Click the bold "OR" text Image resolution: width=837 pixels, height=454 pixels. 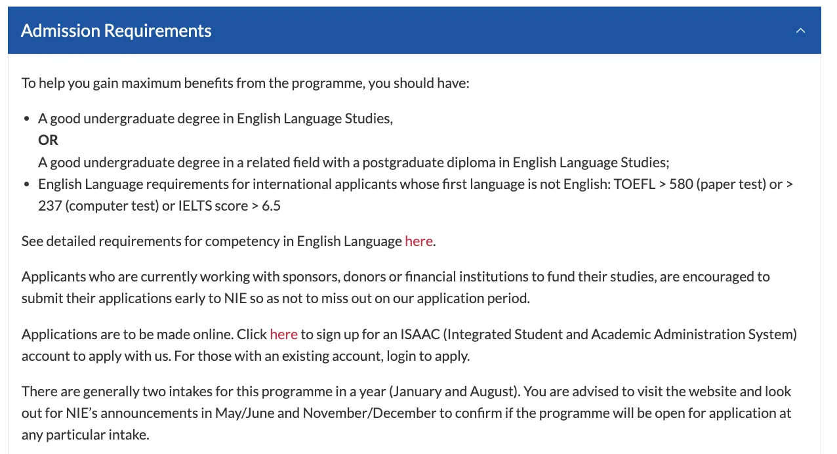pos(48,140)
